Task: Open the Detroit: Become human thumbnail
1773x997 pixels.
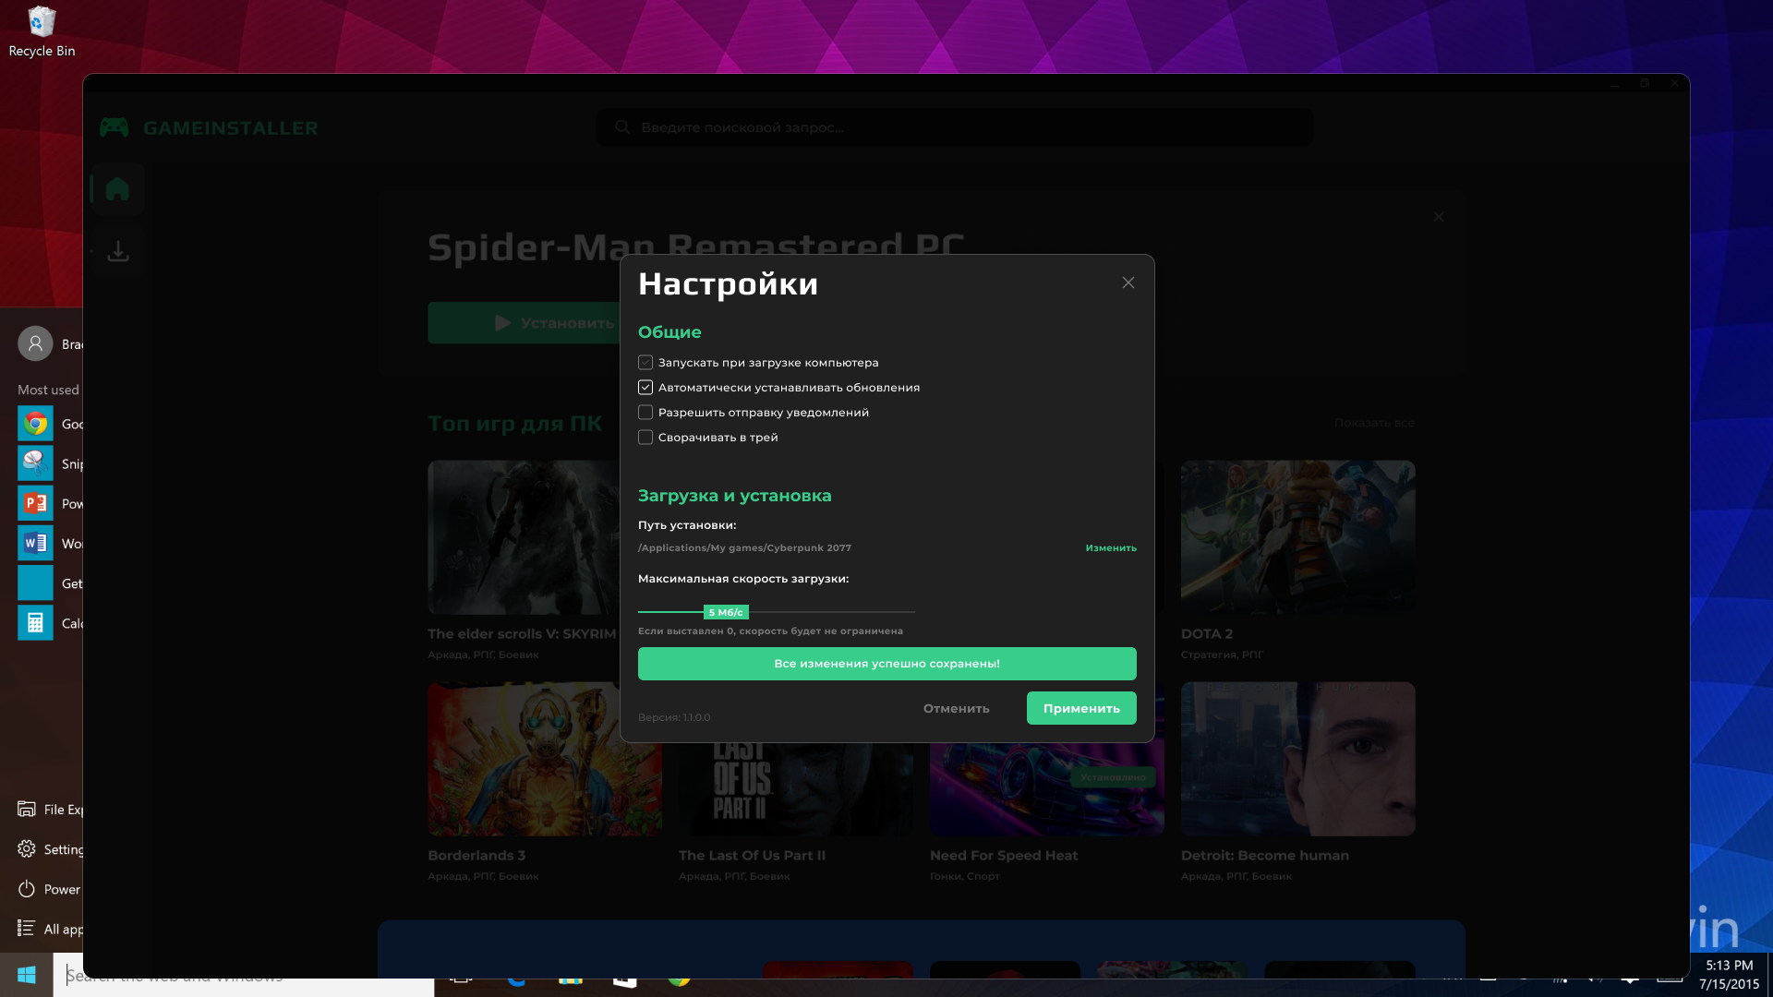Action: pyautogui.click(x=1297, y=759)
